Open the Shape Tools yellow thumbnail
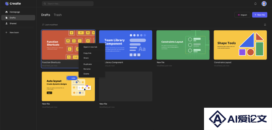The image size is (272, 130). pyautogui.click(x=240, y=45)
